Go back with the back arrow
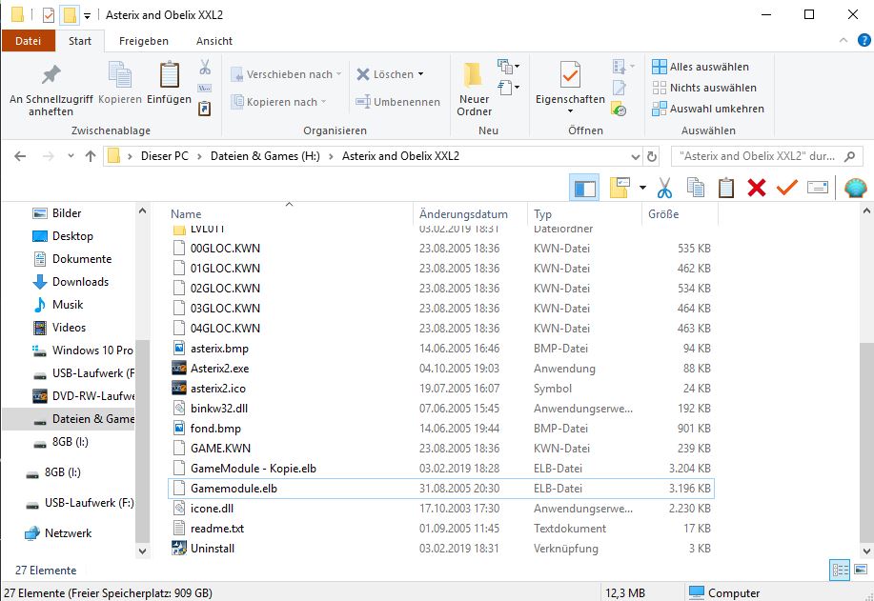874x601 pixels. [20, 156]
